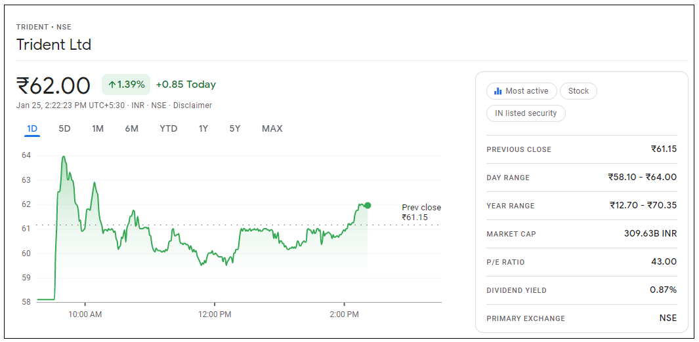The width and height of the screenshot is (699, 342).
Task: Click the green current price dot on chart
Action: point(368,205)
